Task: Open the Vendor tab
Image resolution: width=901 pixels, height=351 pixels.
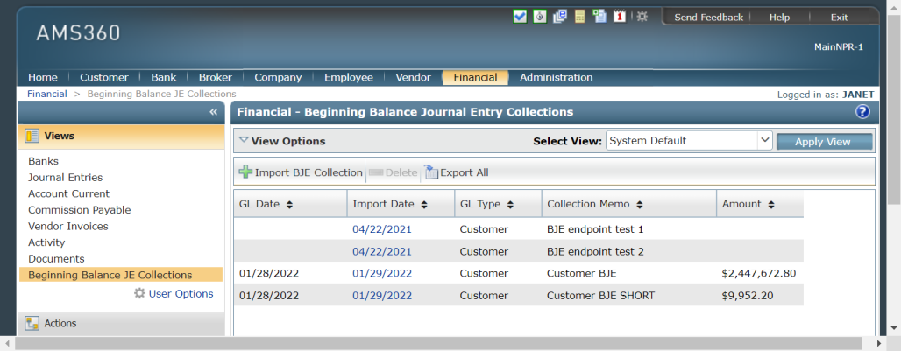Action: (413, 77)
